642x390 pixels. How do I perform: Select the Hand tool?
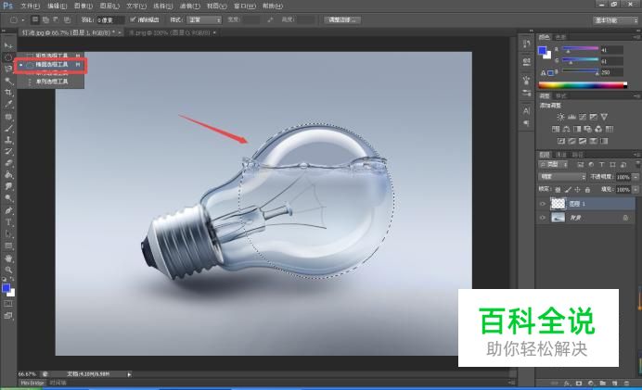click(8, 258)
